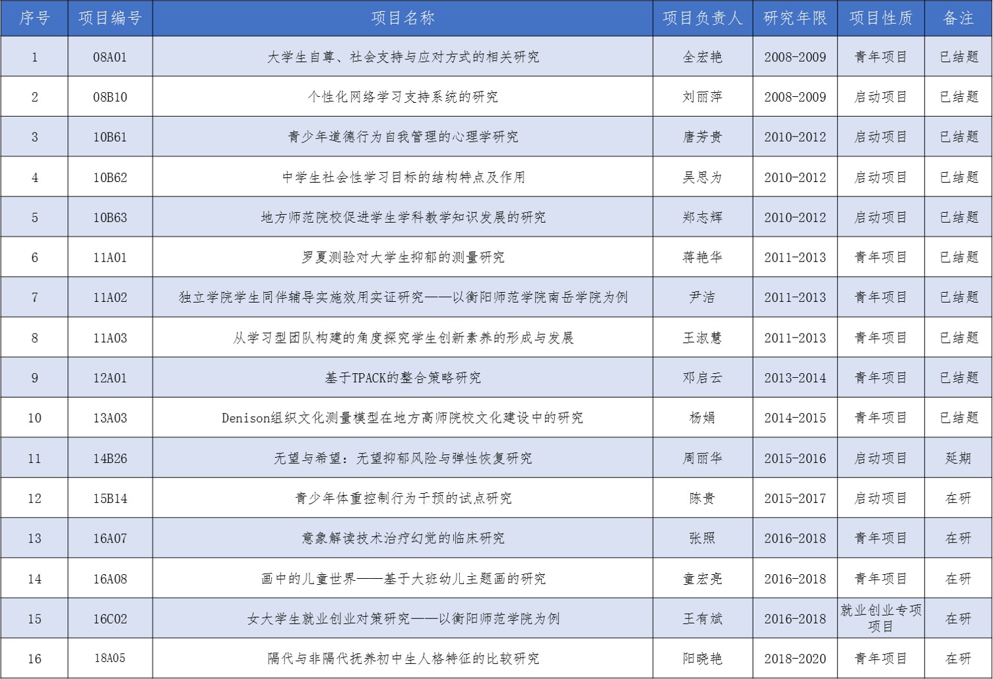Viewport: 993px width, 679px height.
Task: Select the 项目名称 header cell
Action: pyautogui.click(x=402, y=18)
